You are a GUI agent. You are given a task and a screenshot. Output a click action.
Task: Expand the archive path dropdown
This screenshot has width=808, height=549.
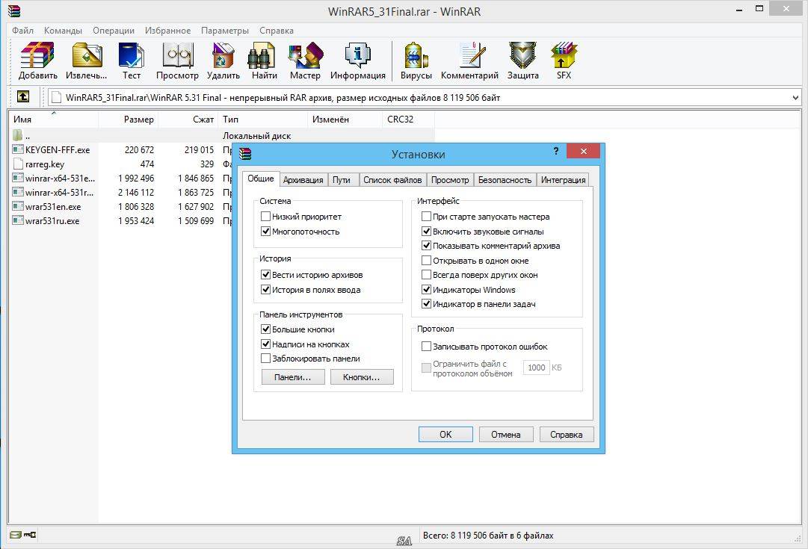coord(794,98)
